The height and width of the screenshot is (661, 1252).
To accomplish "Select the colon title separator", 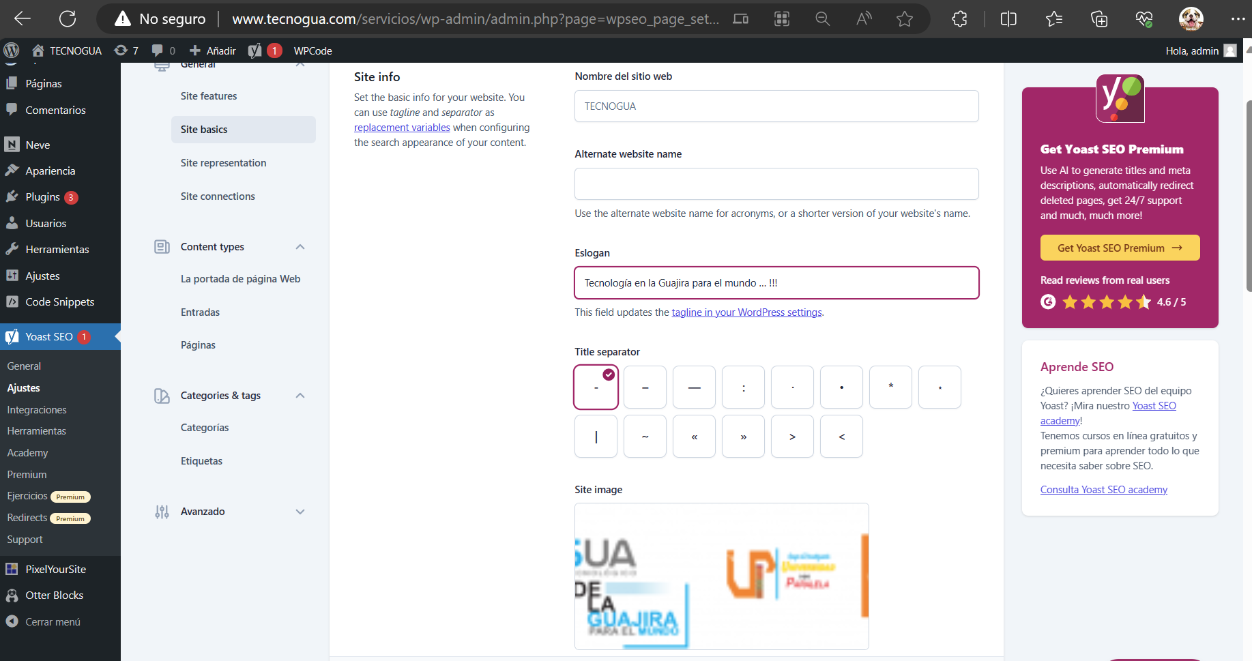I will click(x=744, y=387).
